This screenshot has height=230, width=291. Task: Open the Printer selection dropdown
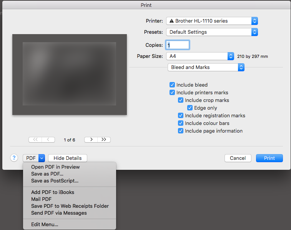click(x=212, y=21)
